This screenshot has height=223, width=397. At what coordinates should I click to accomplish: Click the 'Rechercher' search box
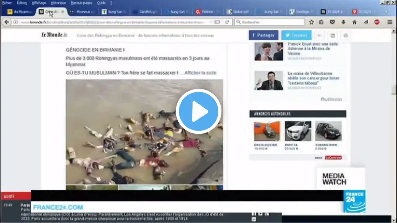click(x=270, y=22)
